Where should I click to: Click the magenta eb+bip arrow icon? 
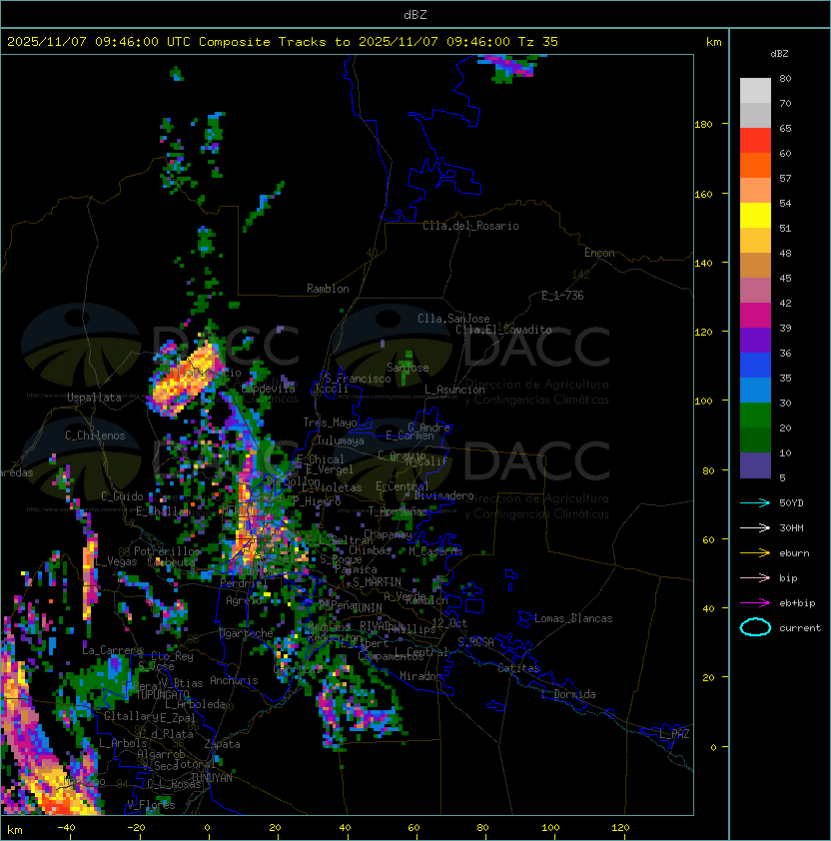pyautogui.click(x=755, y=603)
